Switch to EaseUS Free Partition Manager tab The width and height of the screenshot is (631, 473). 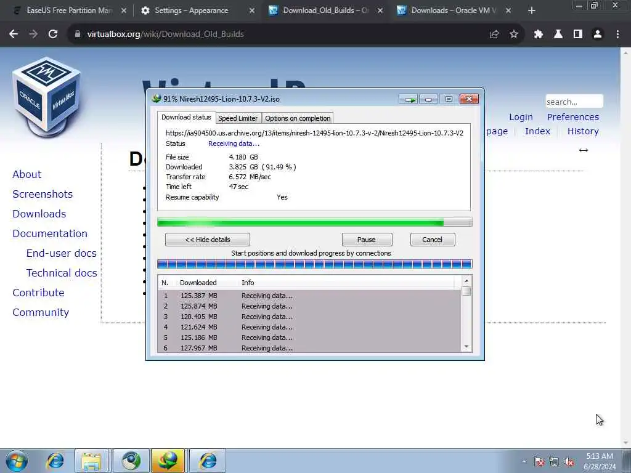tap(69, 10)
